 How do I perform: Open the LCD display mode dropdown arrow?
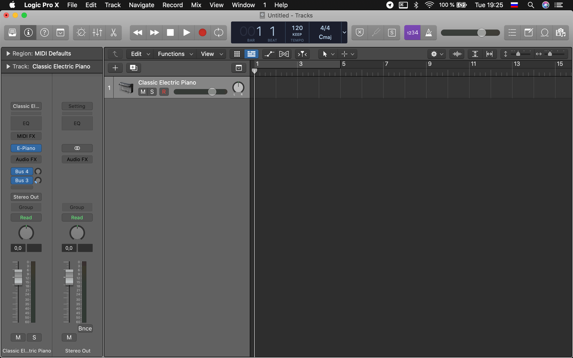point(344,32)
